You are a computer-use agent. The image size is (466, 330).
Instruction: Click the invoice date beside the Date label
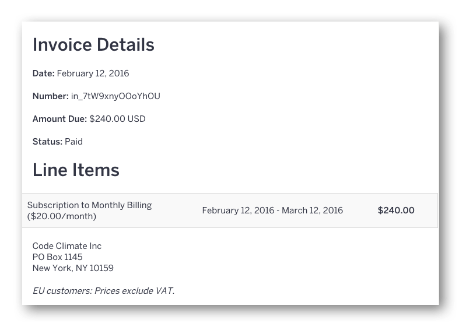(x=93, y=73)
